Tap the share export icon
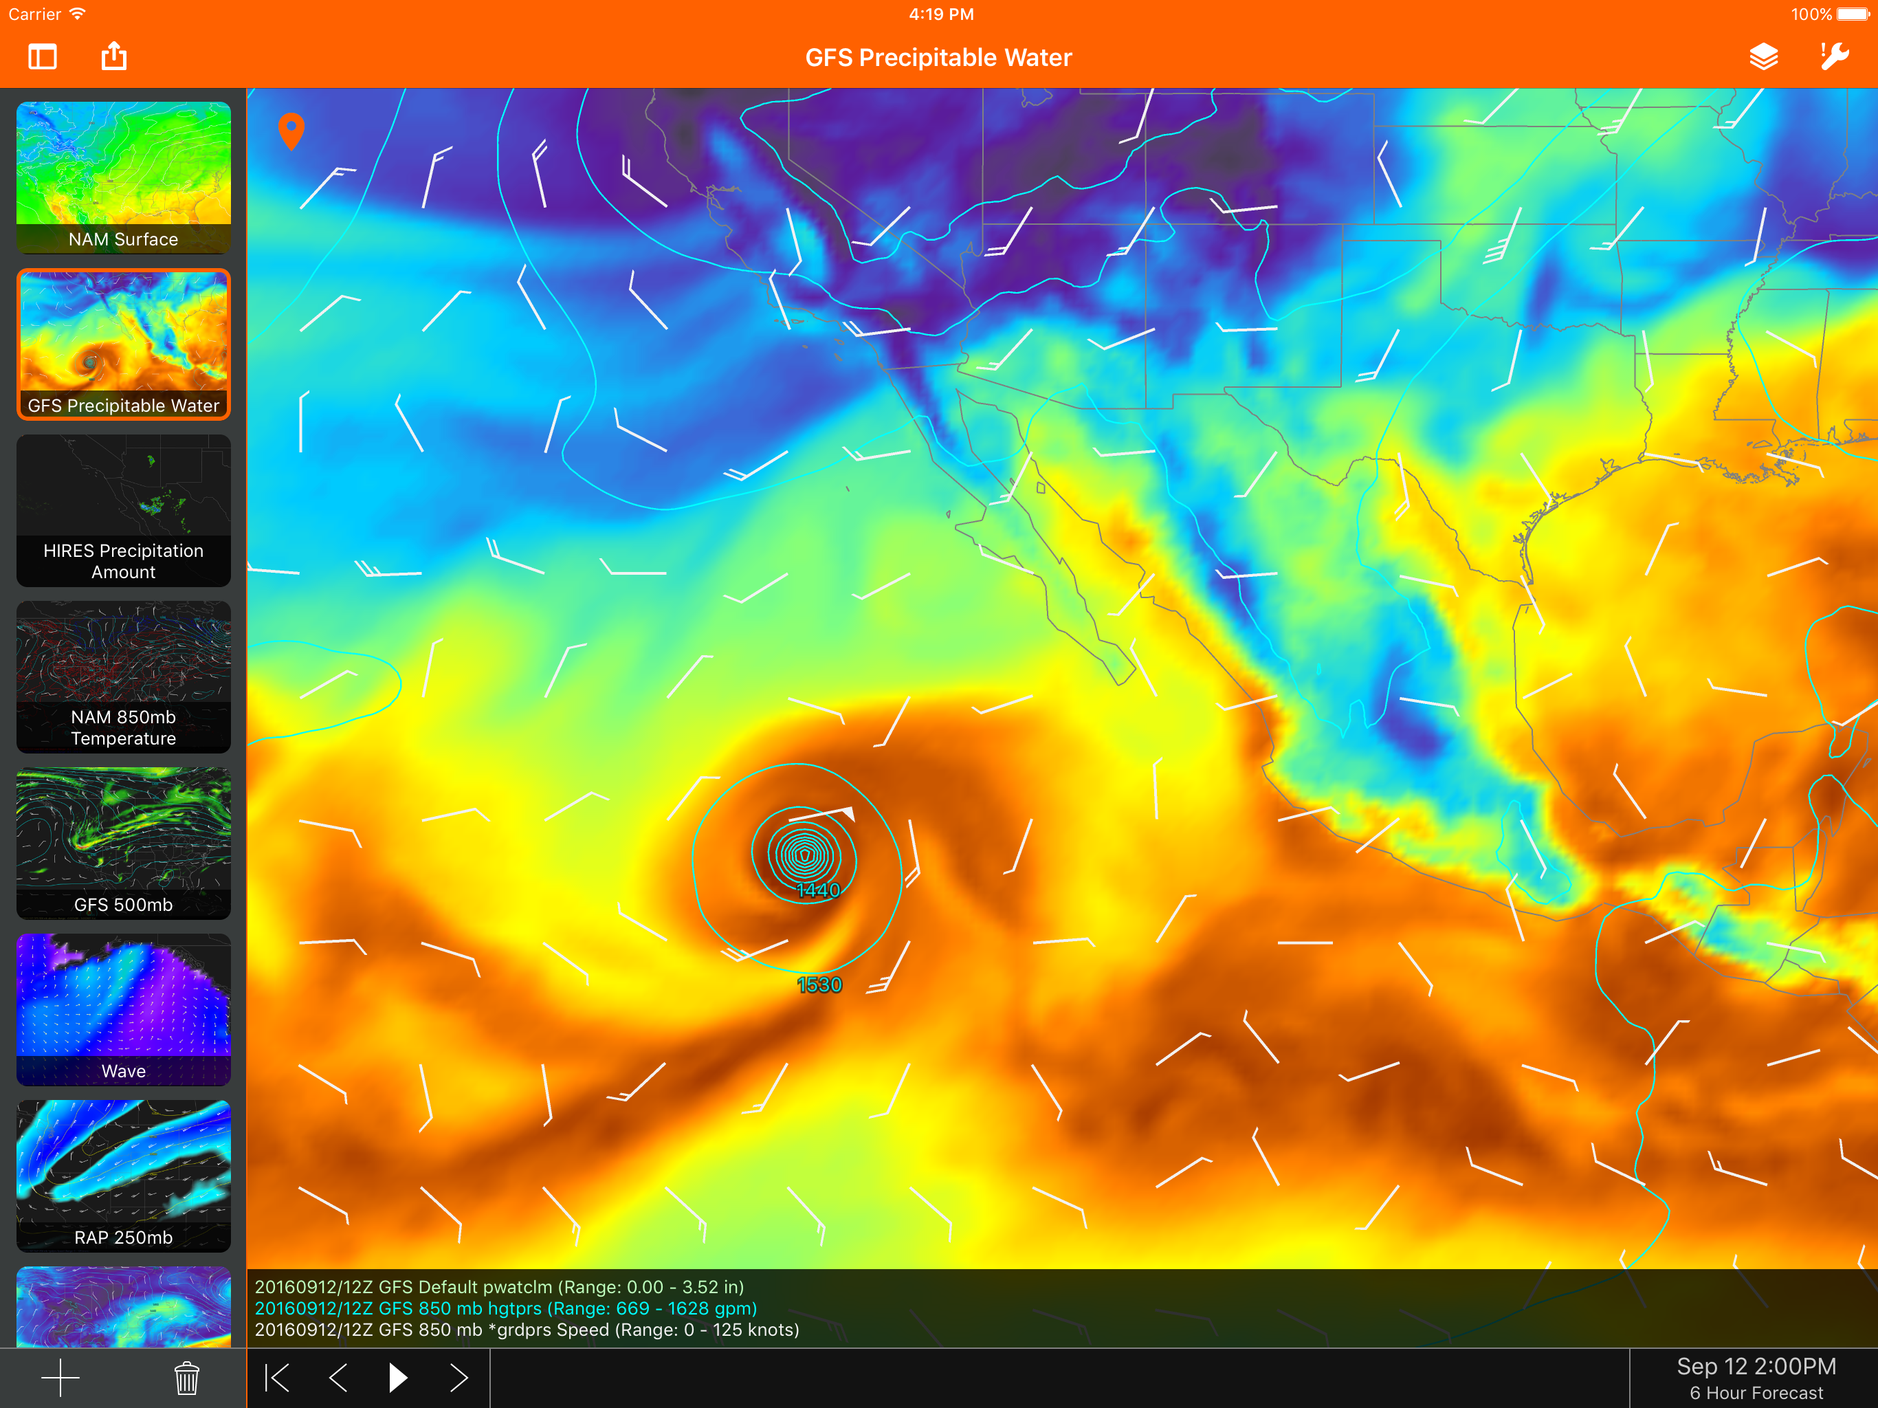 click(x=114, y=57)
